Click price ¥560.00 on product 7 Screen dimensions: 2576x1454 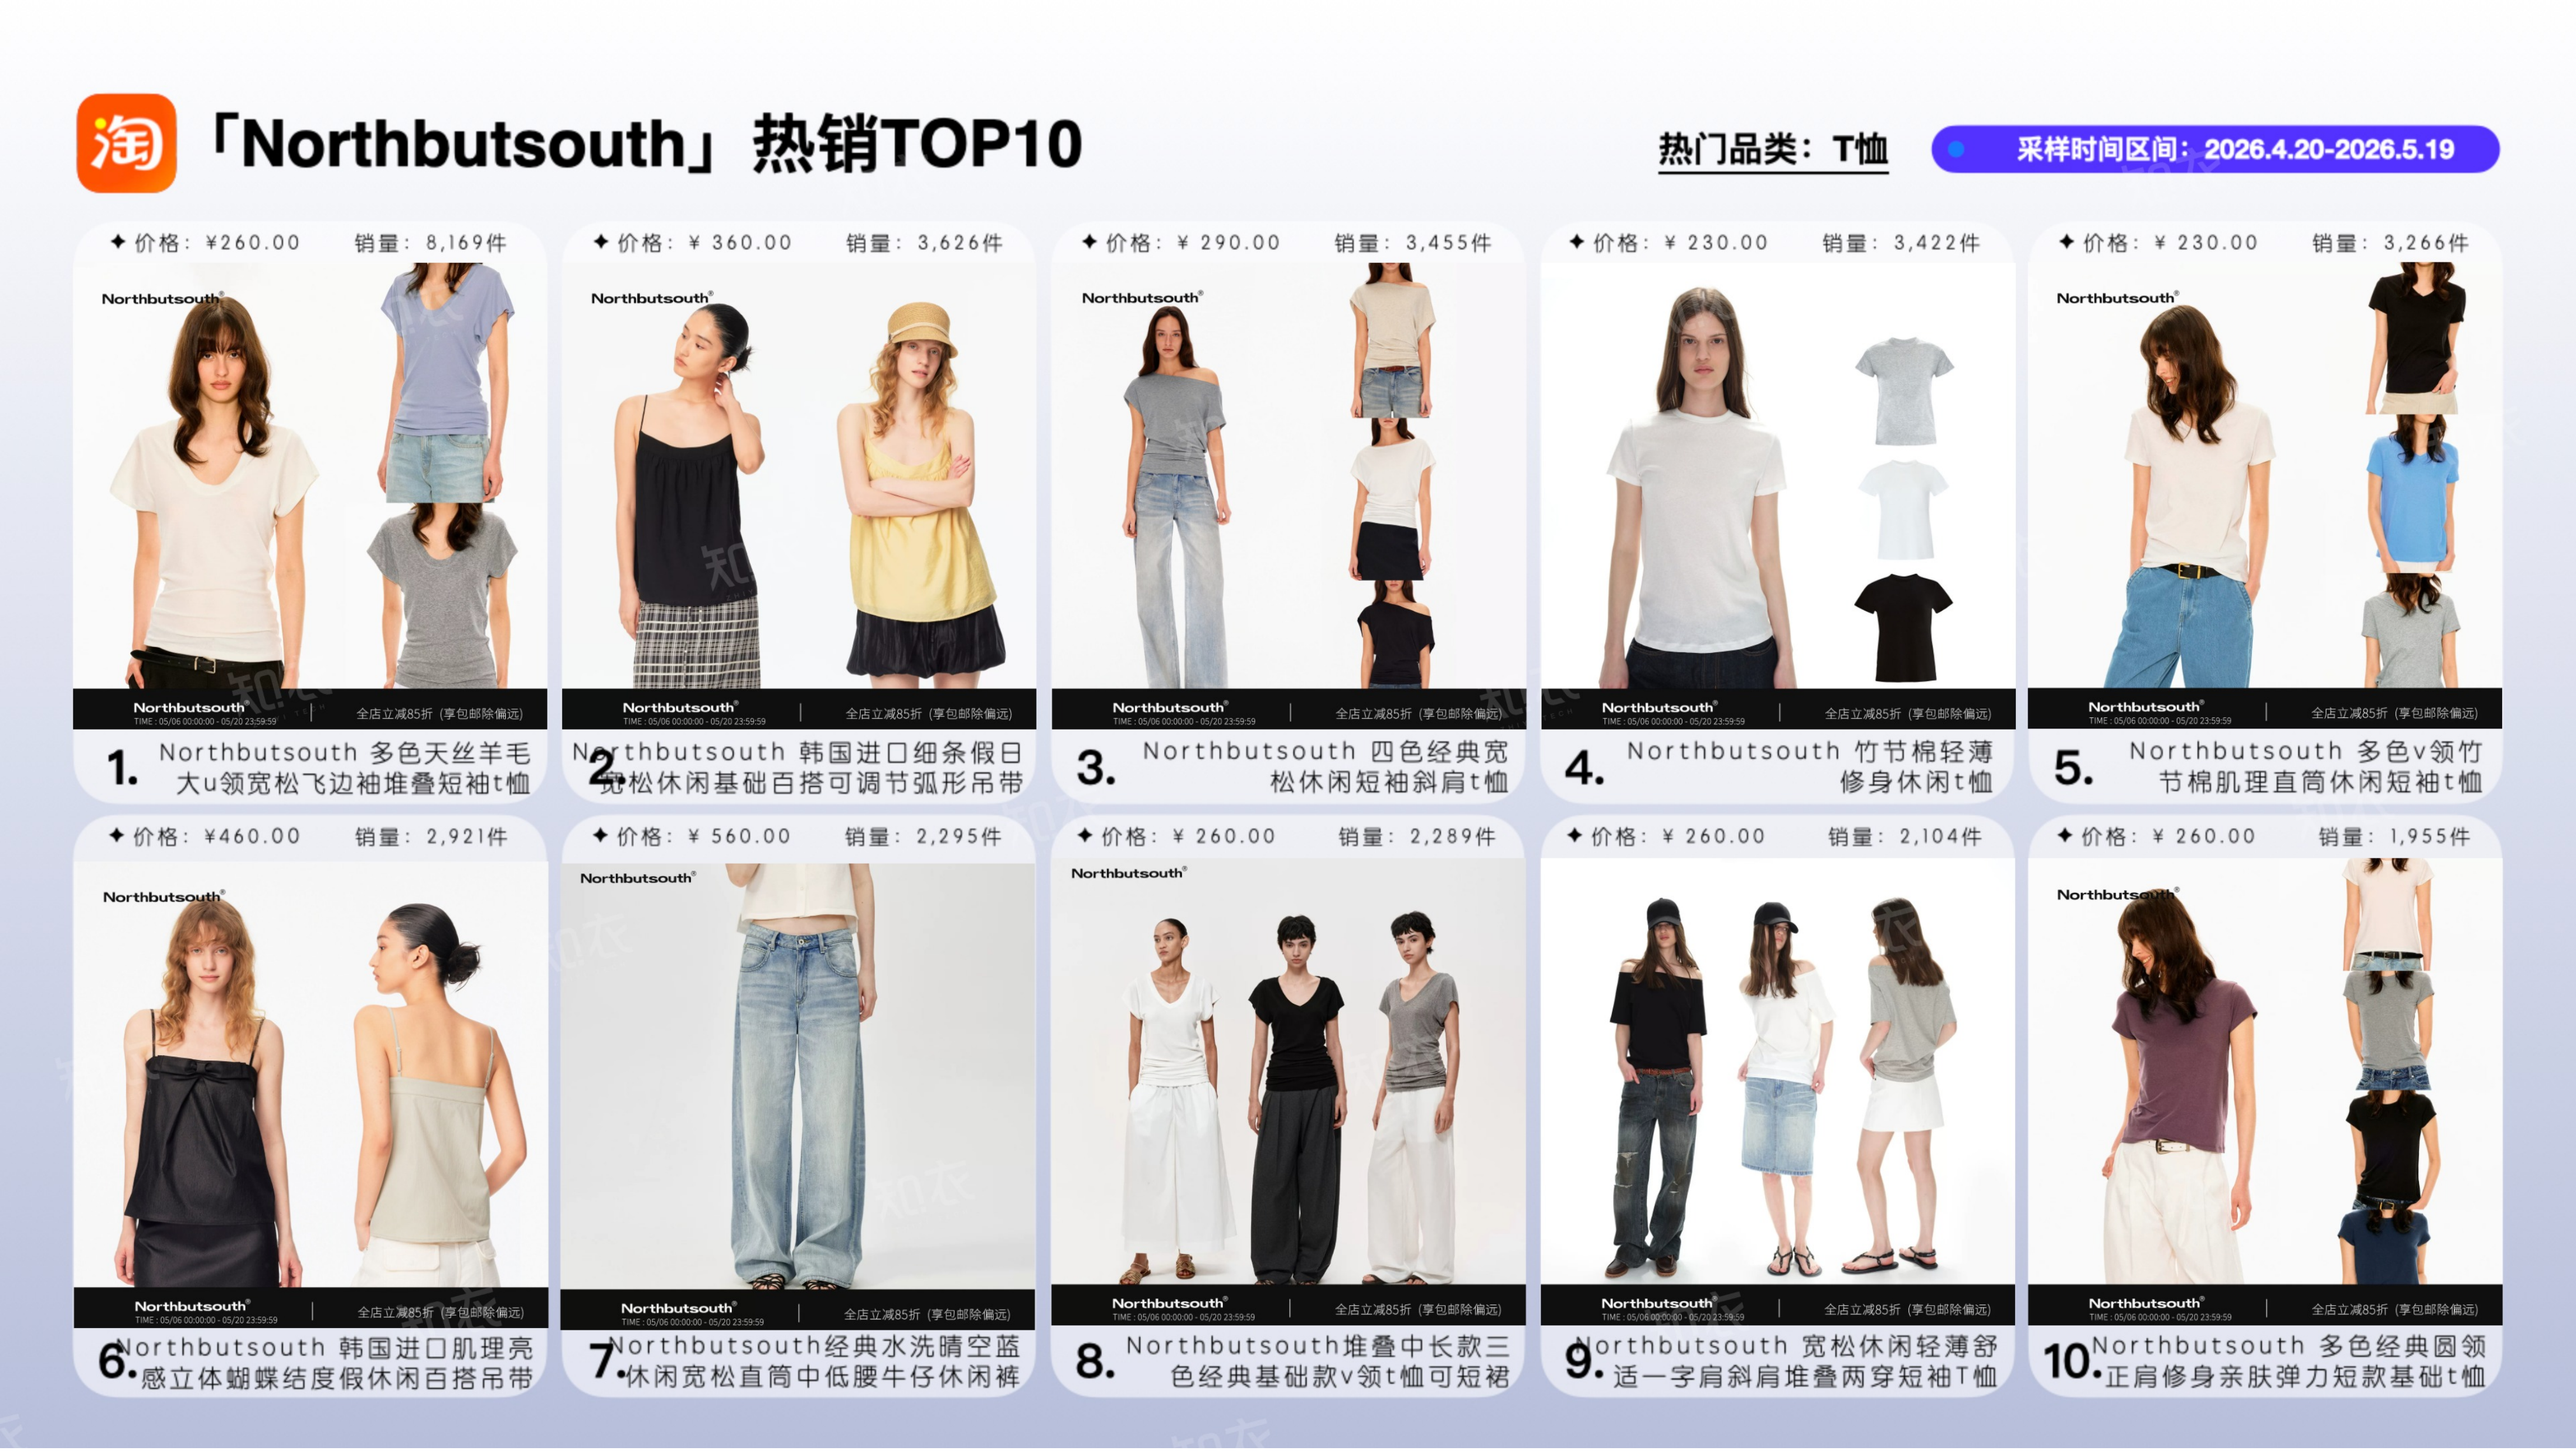(x=704, y=836)
